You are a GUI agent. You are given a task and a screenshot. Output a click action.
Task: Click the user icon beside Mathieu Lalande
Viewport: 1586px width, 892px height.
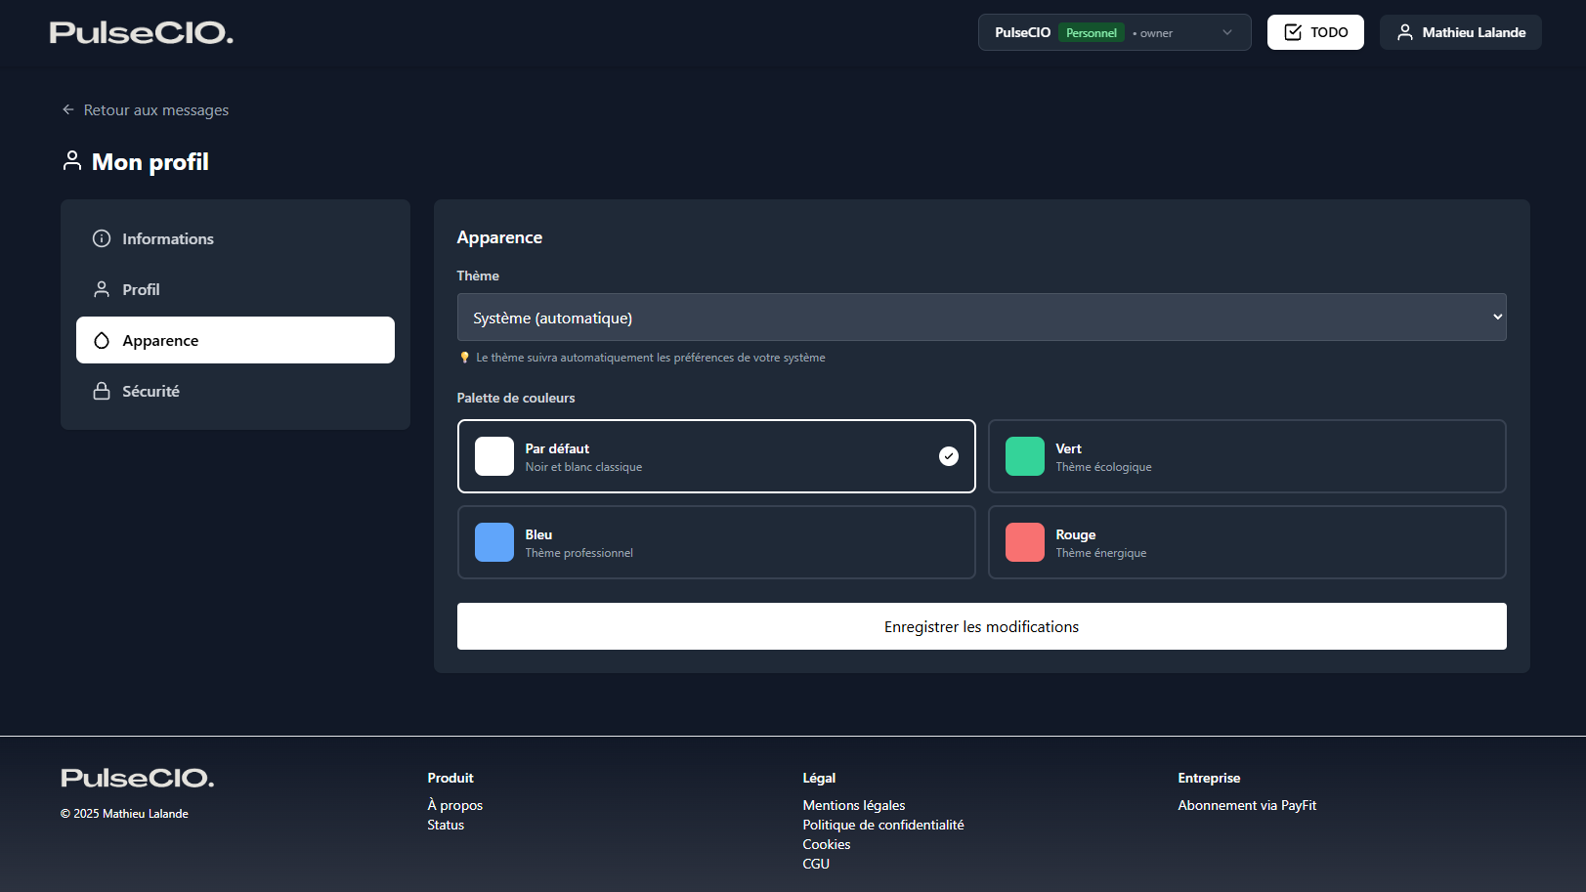click(x=1405, y=32)
